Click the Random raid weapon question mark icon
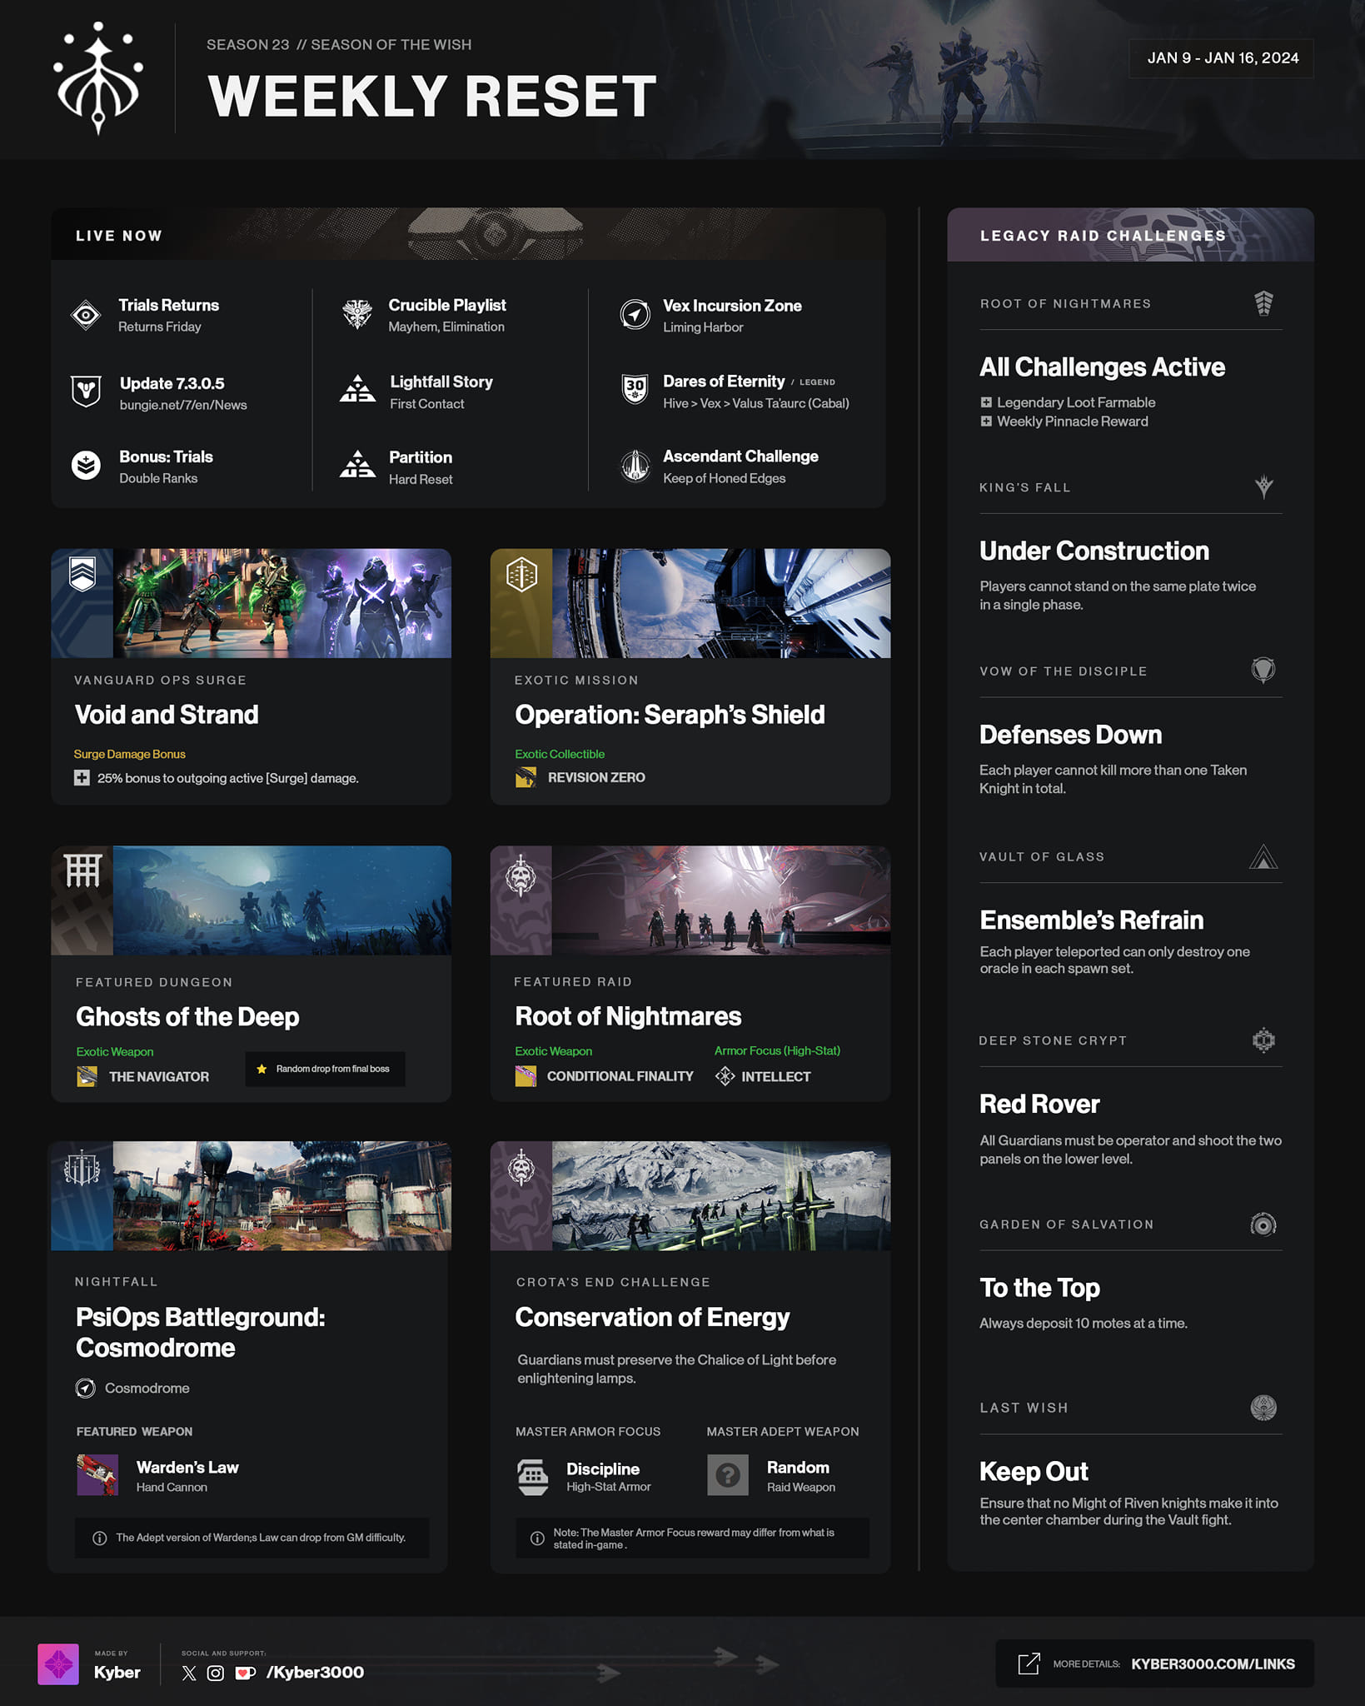Screen dimensions: 1365x1706 728,1475
